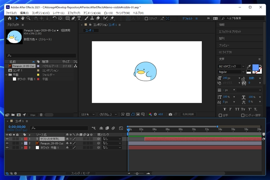Viewport: 270px width, 180px height.
Task: Select the Zoom magnifier tool
Action: (x=28, y=18)
